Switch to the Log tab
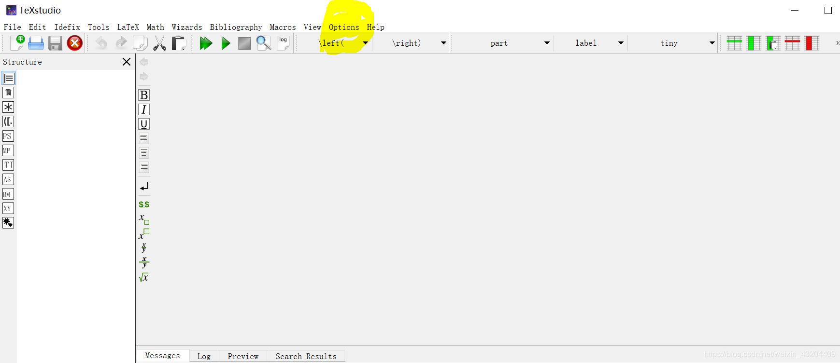This screenshot has width=840, height=363. click(204, 356)
